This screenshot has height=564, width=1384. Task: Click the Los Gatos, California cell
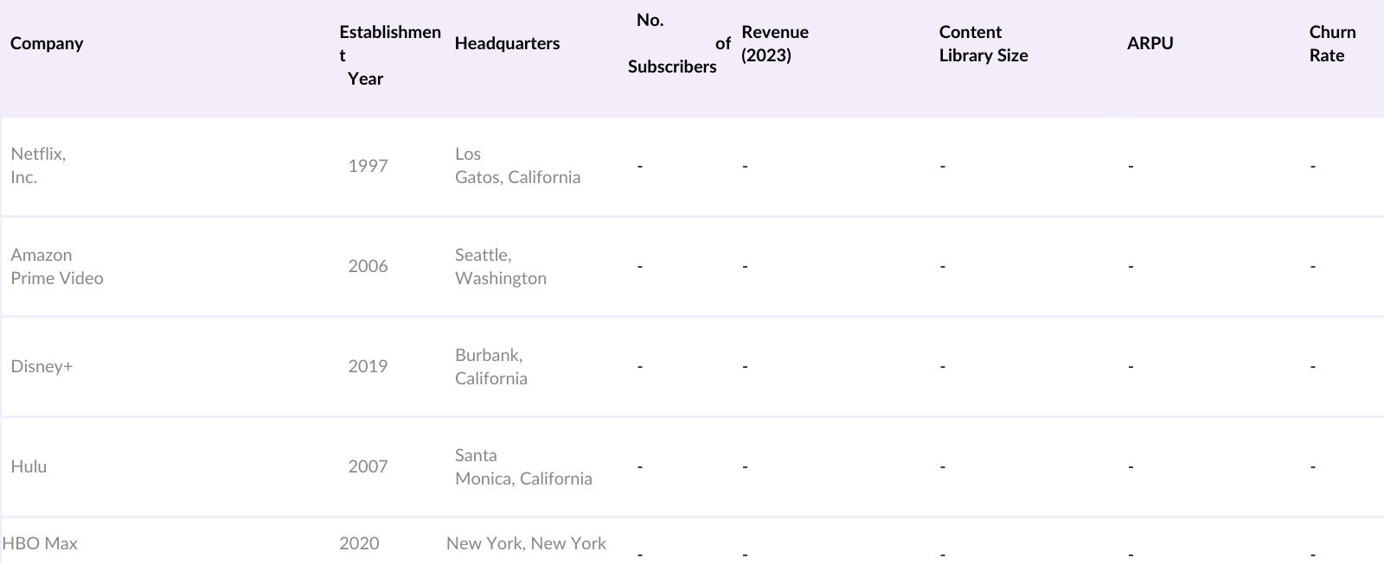[x=517, y=165]
